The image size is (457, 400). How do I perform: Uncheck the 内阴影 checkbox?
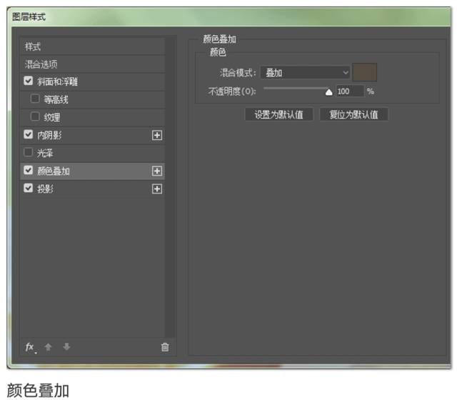pos(28,134)
